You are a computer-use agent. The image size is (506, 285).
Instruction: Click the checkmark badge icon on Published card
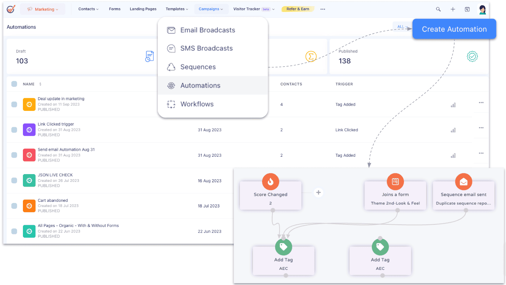472,57
